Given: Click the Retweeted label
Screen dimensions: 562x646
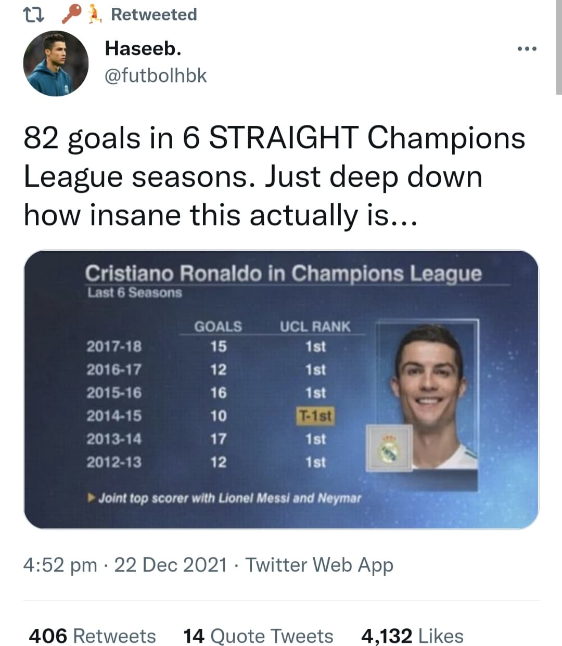Looking at the screenshot, I should tap(154, 15).
